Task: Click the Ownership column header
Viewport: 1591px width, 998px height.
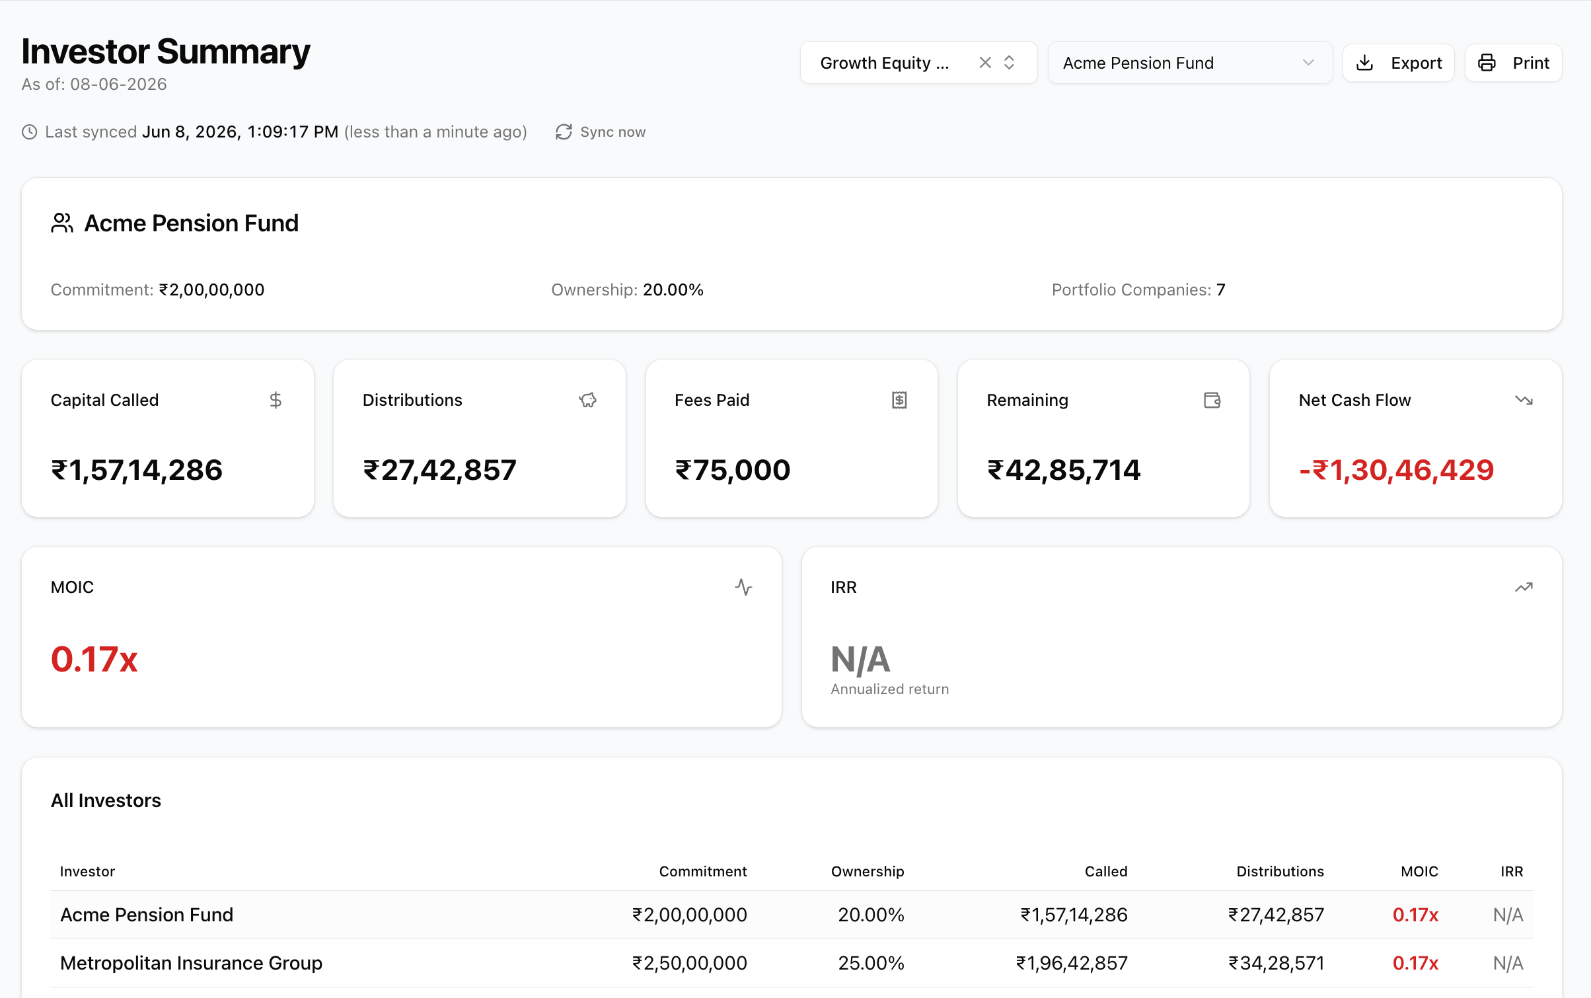Action: click(x=868, y=871)
